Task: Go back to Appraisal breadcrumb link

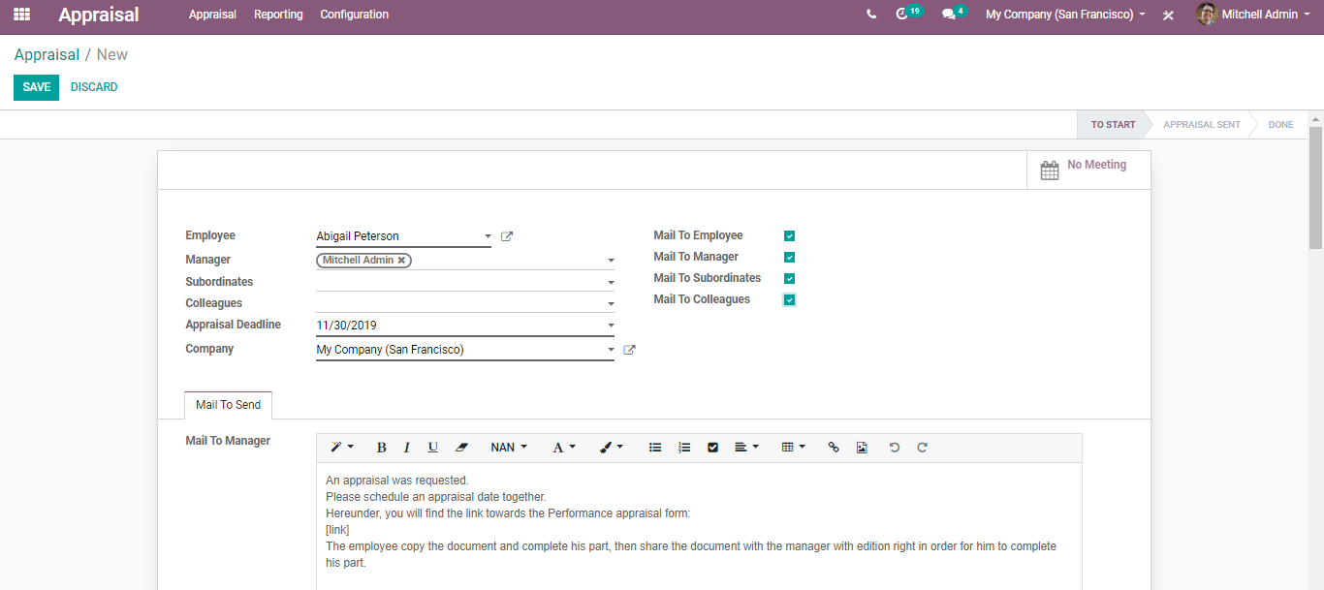Action: [x=47, y=55]
